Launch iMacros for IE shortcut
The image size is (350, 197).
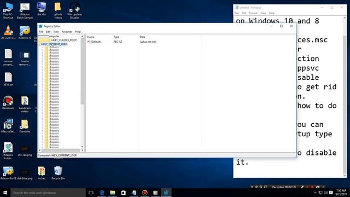point(8,173)
